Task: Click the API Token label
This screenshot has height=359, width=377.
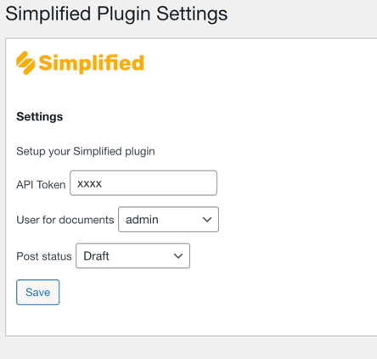Action: coord(41,184)
